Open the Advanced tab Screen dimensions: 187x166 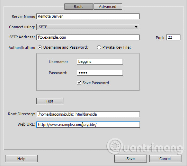108,7
